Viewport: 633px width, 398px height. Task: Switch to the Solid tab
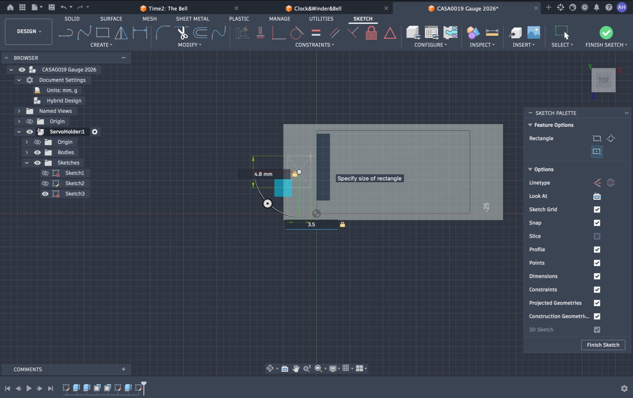click(72, 19)
